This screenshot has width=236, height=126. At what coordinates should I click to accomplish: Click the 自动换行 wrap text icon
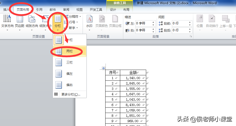212,19
